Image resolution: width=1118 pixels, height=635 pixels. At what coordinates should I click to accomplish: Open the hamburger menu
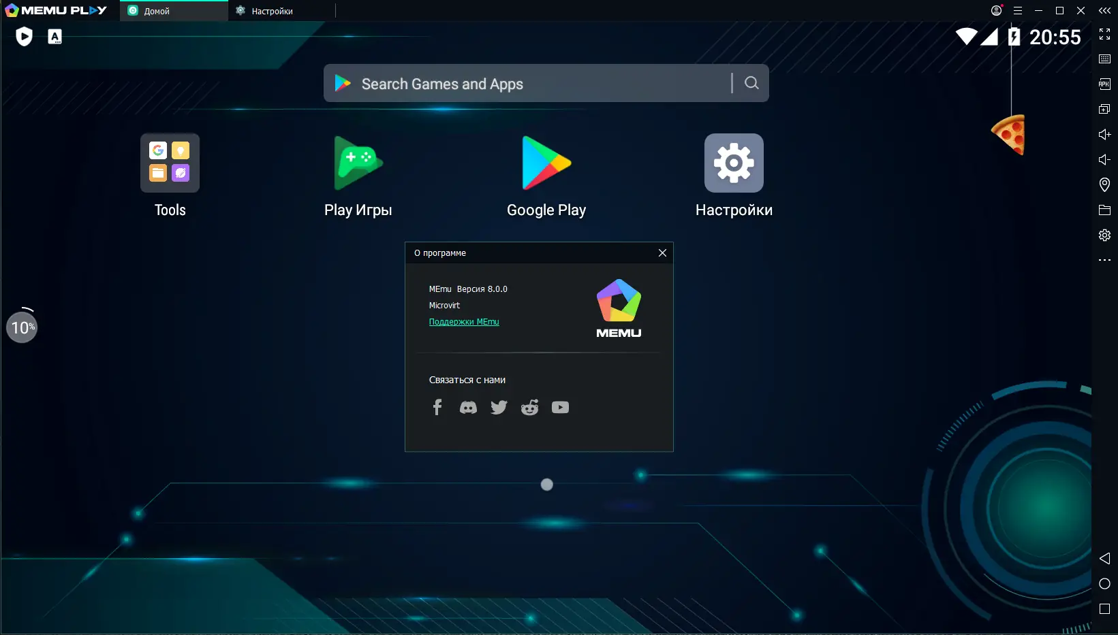pos(1018,10)
